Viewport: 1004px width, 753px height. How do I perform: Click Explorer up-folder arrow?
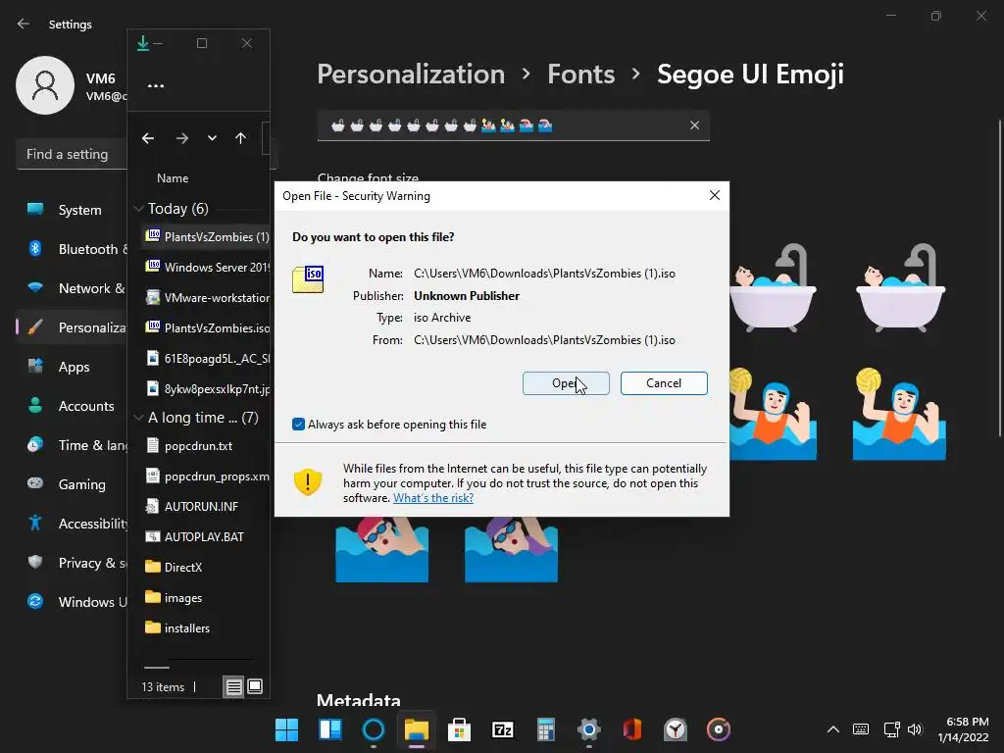(x=241, y=138)
